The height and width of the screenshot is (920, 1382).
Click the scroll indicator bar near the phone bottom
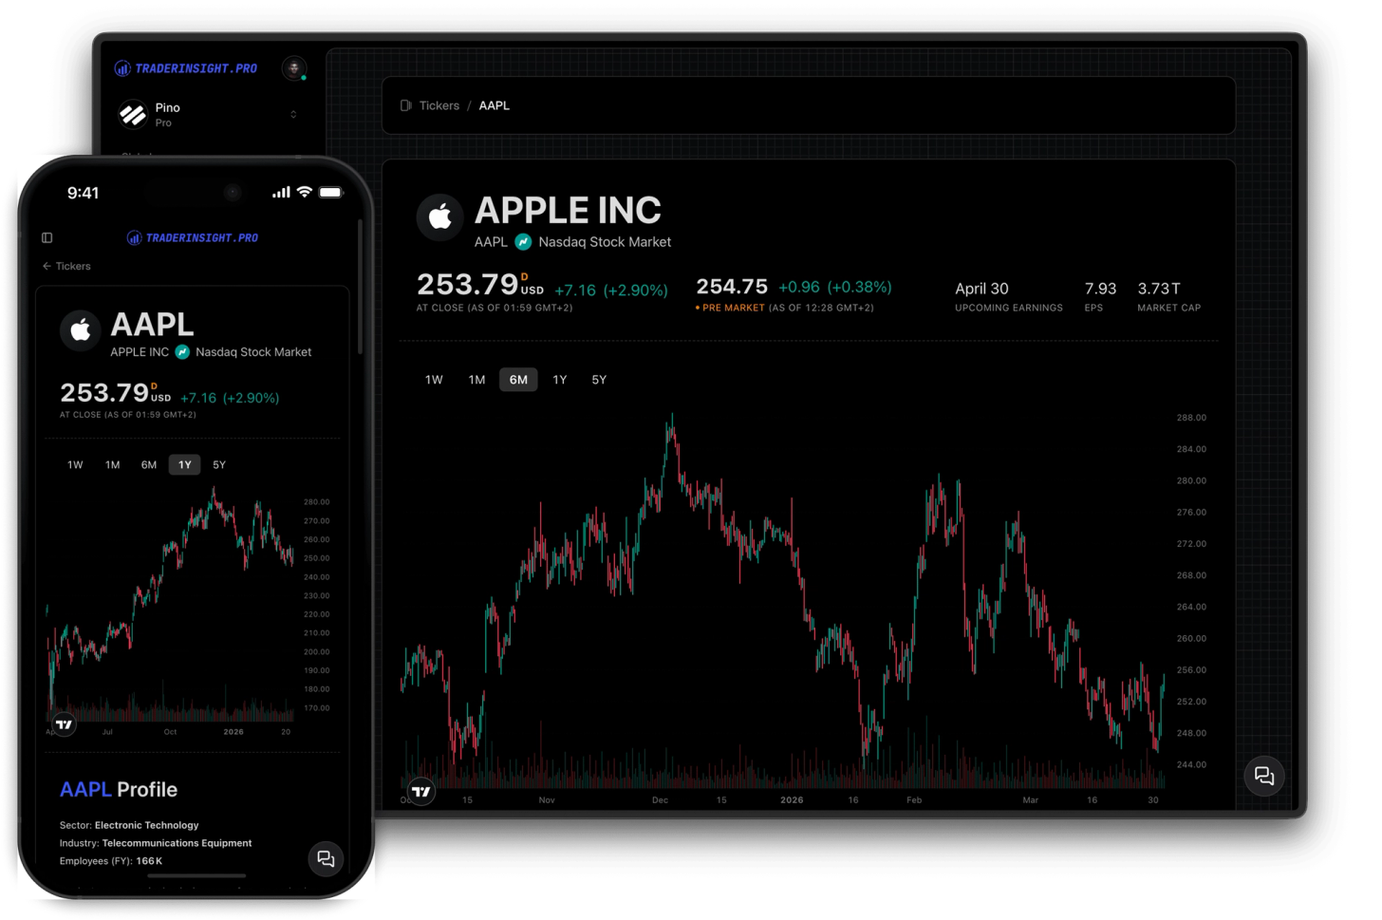(x=196, y=875)
